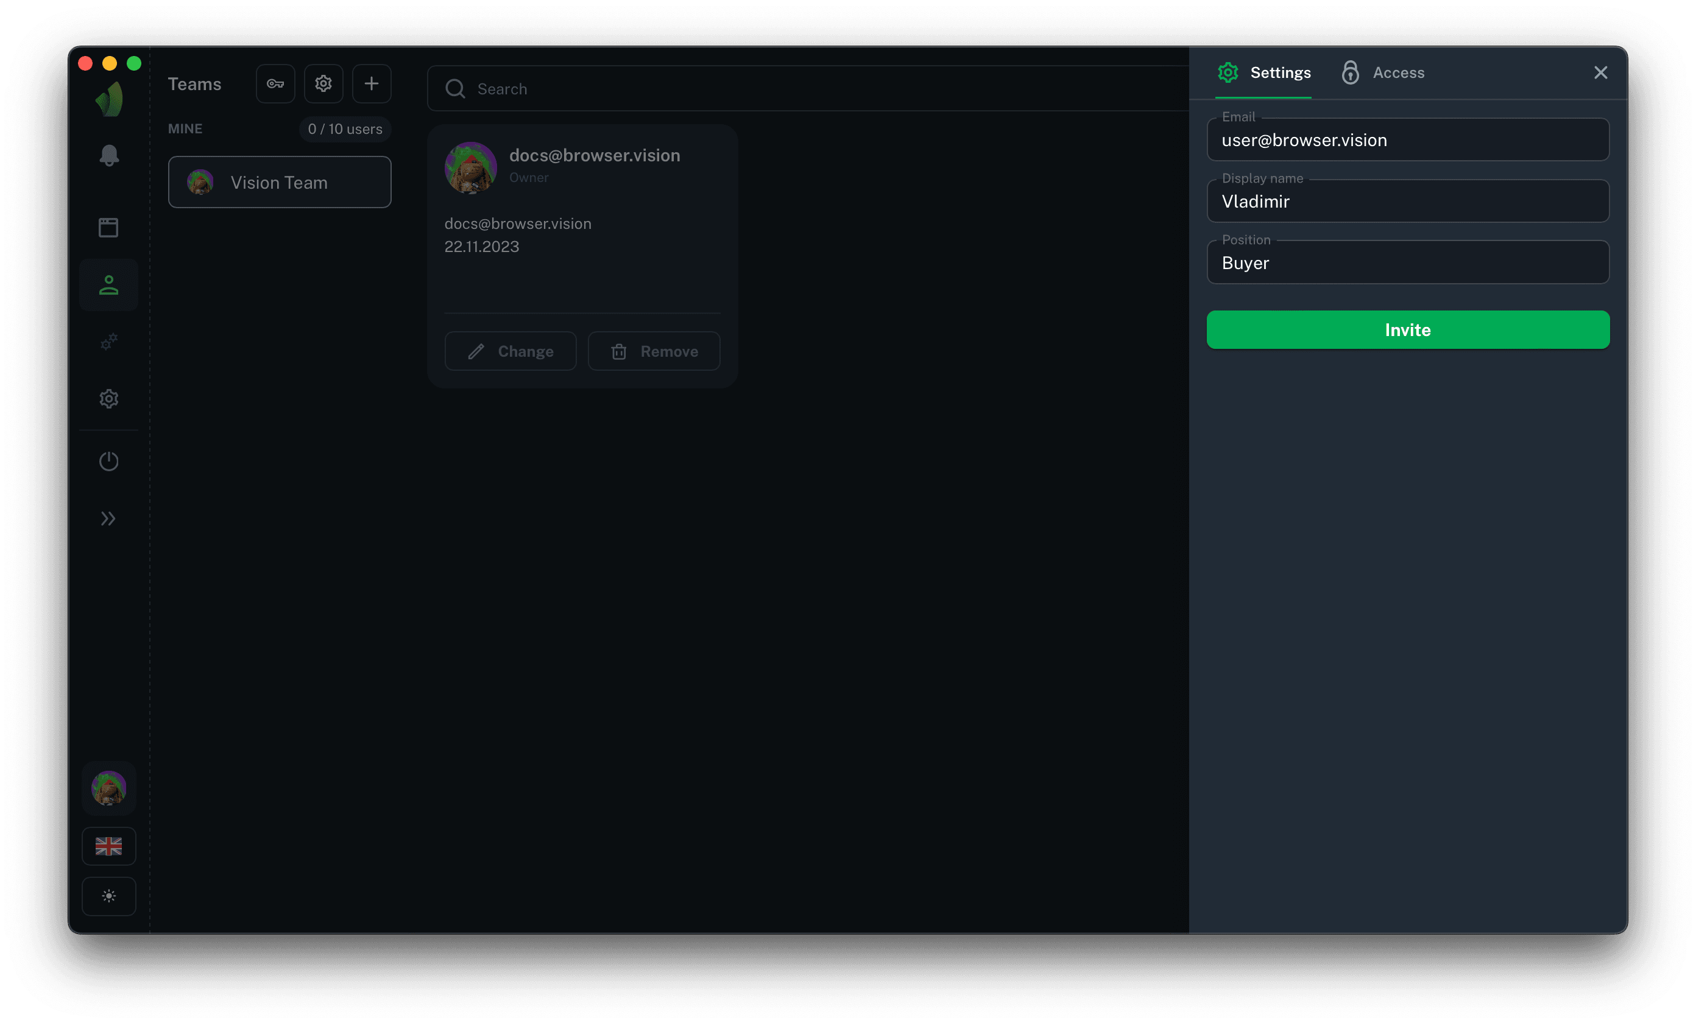Open the extensions gears icon in sidebar
The image size is (1696, 1024).
[x=109, y=342]
